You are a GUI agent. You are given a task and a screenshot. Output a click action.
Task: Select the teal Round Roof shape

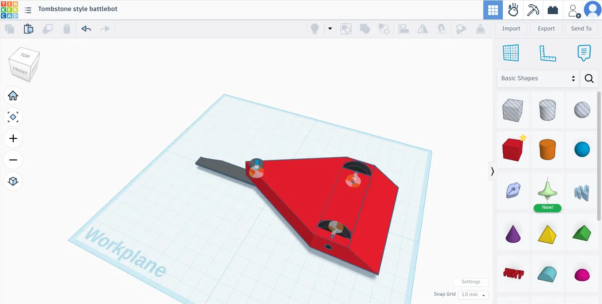coord(547,274)
